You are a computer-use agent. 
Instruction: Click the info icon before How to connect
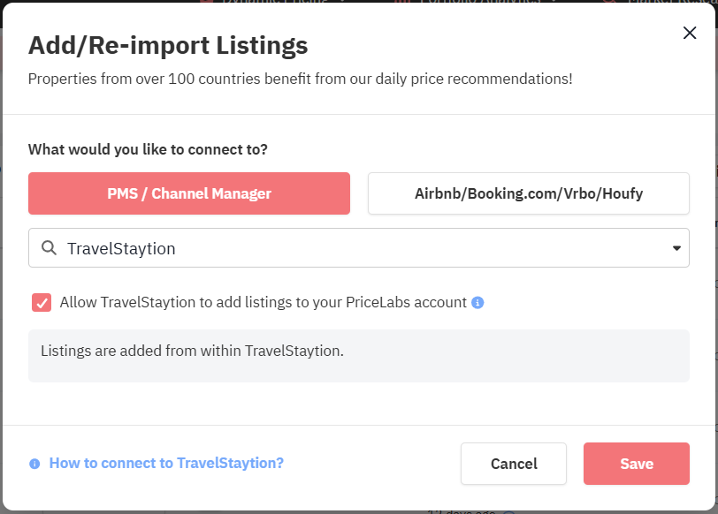point(34,464)
